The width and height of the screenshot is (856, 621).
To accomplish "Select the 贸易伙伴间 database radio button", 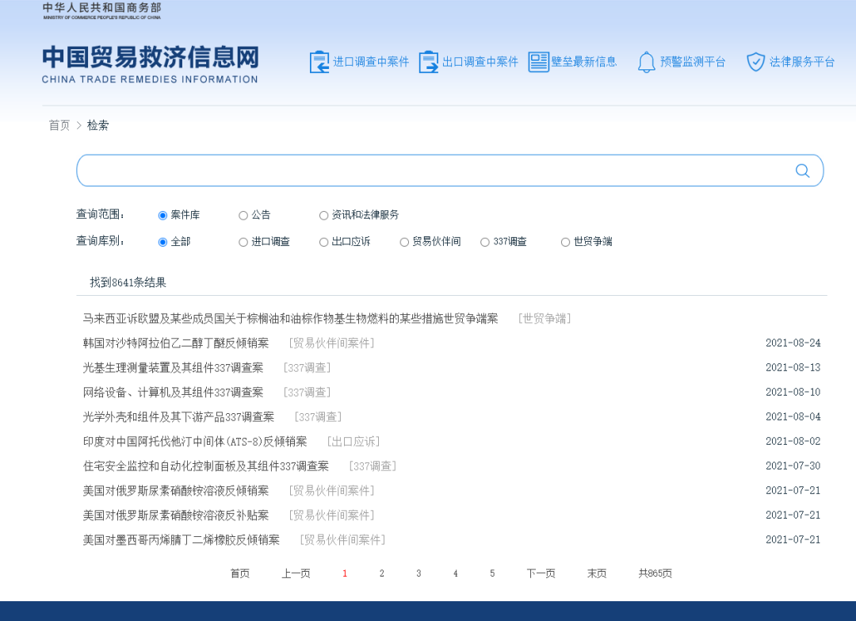I will click(x=404, y=242).
